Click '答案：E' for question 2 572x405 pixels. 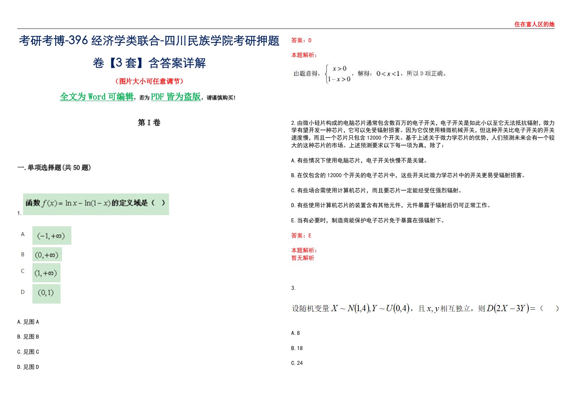tap(301, 236)
